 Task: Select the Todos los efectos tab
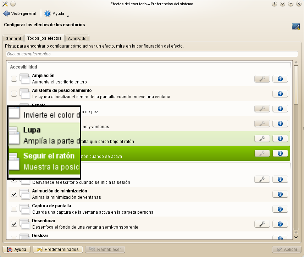44,38
